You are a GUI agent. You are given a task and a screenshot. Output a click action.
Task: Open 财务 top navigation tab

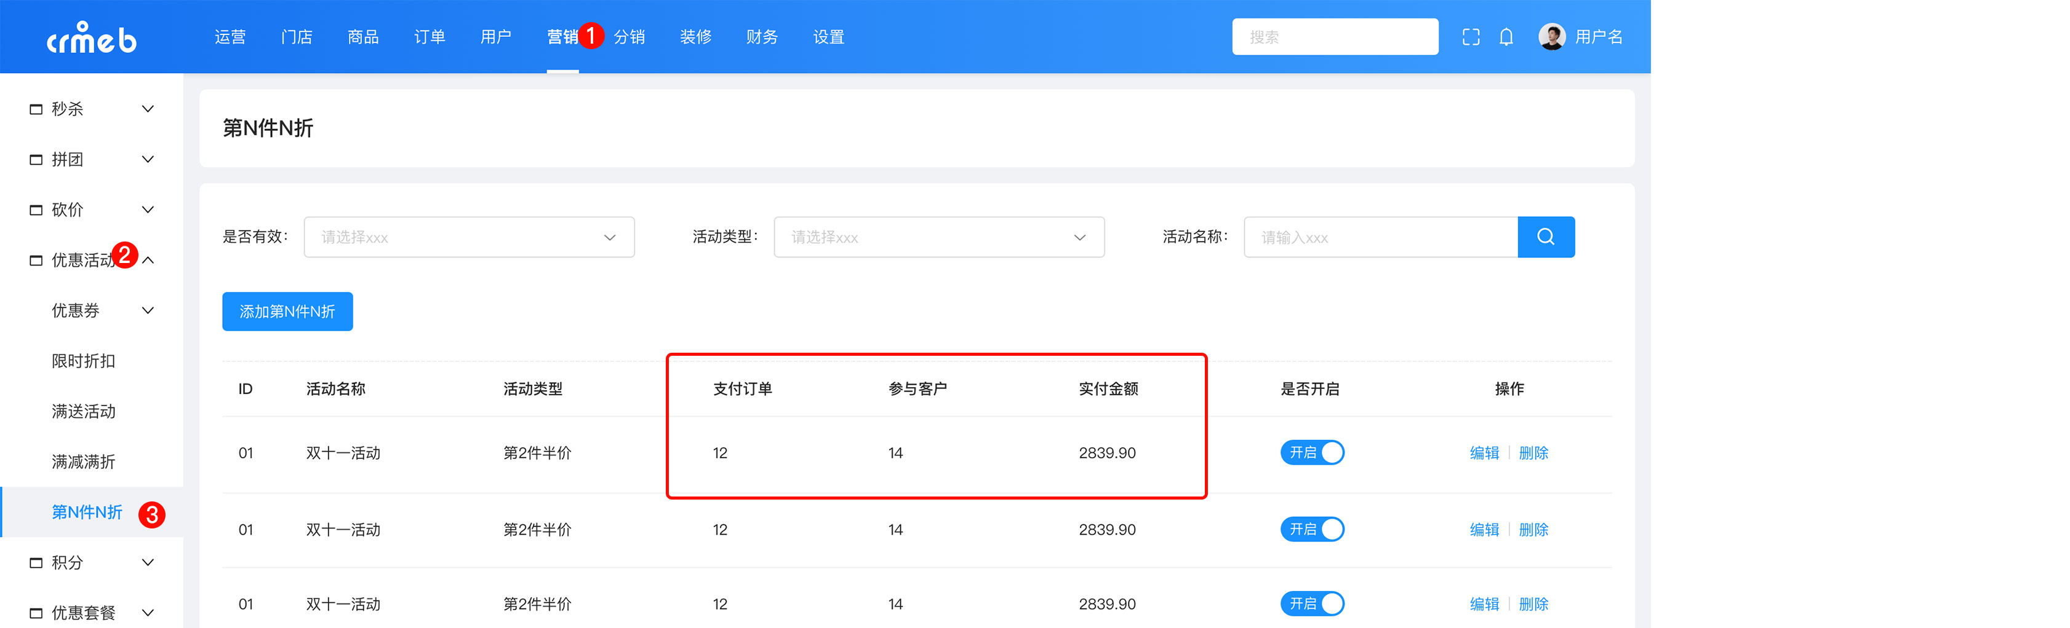pyautogui.click(x=762, y=37)
